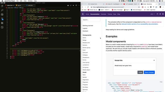Open the Extensions square icon in activity bar
This screenshot has height=92, width=165.
coord(2,23)
